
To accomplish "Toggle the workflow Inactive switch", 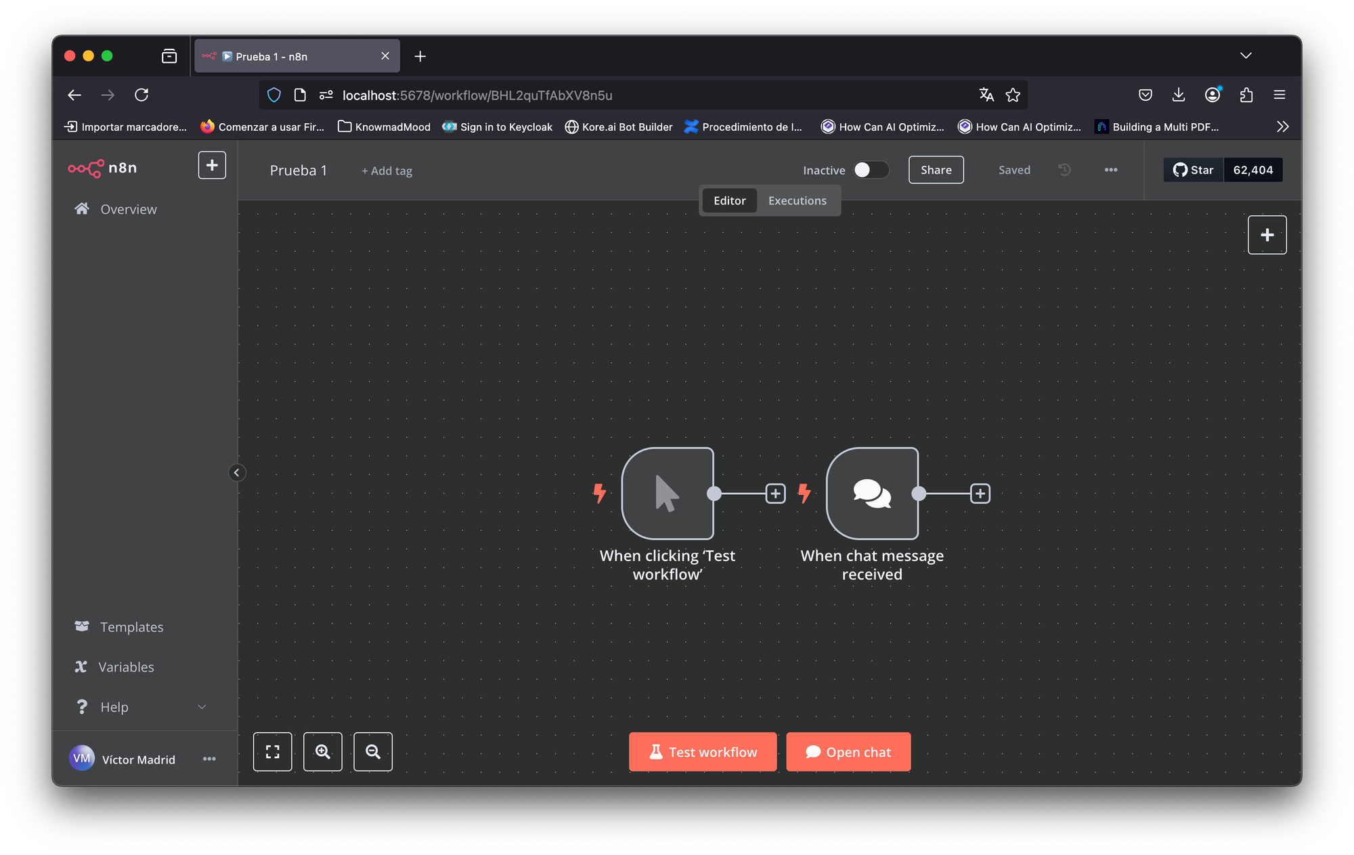I will tap(870, 170).
